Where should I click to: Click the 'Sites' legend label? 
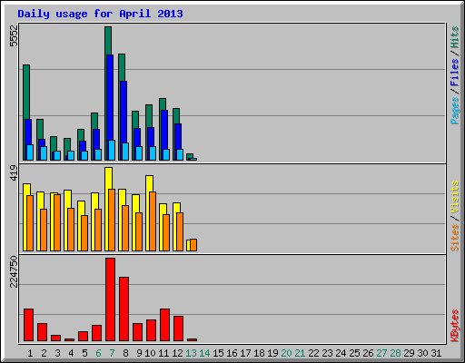coord(454,238)
